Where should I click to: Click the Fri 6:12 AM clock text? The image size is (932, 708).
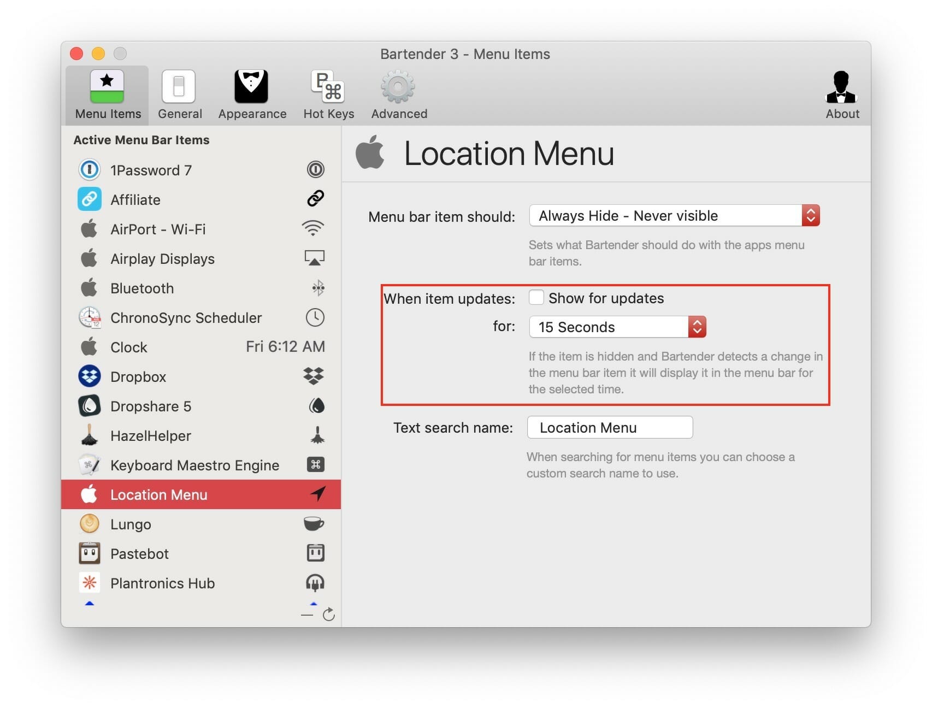(x=285, y=346)
